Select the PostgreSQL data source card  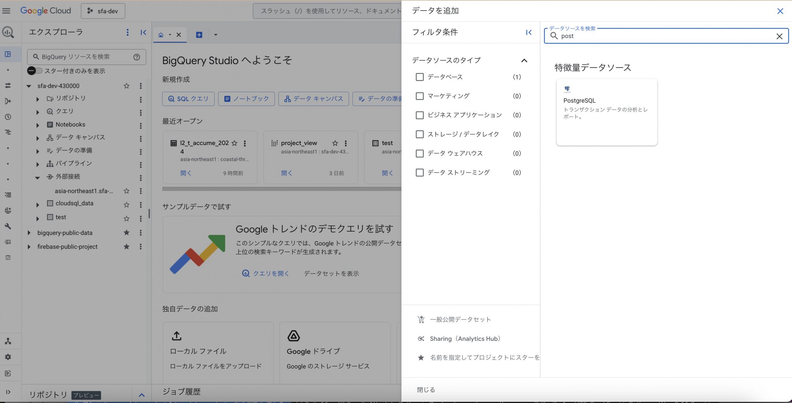(x=607, y=112)
